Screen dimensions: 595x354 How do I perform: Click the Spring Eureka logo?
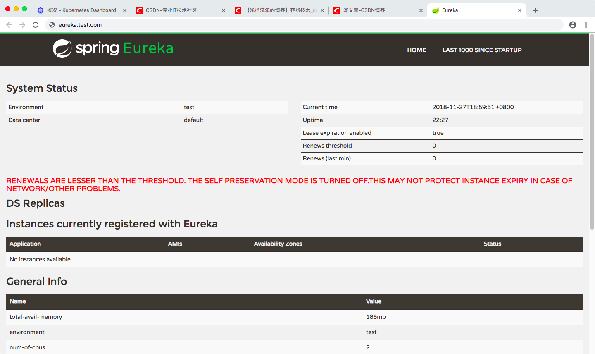click(x=113, y=48)
